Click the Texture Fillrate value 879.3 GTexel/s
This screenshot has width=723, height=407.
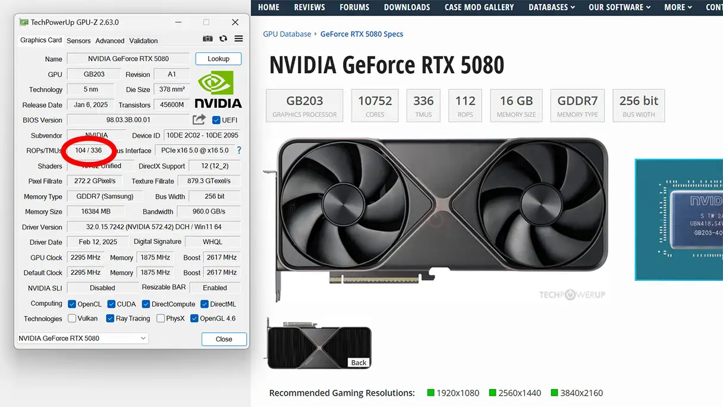[209, 181]
